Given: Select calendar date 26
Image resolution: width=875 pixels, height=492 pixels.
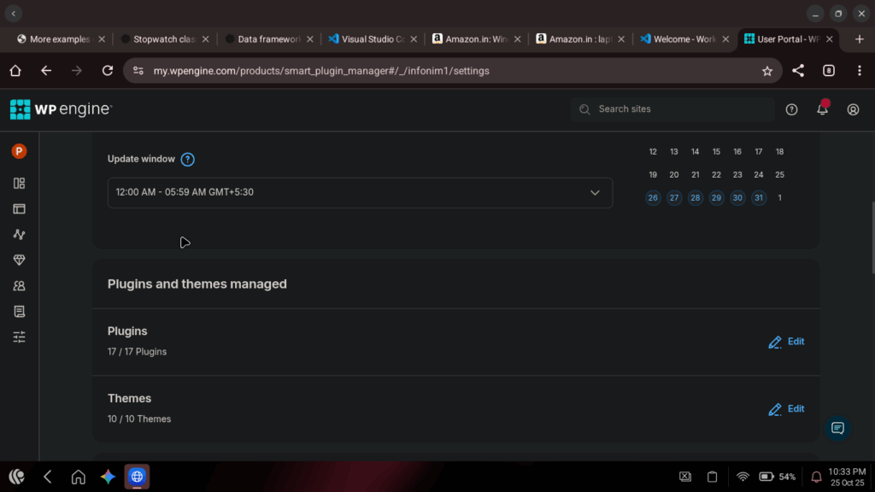Looking at the screenshot, I should [653, 198].
